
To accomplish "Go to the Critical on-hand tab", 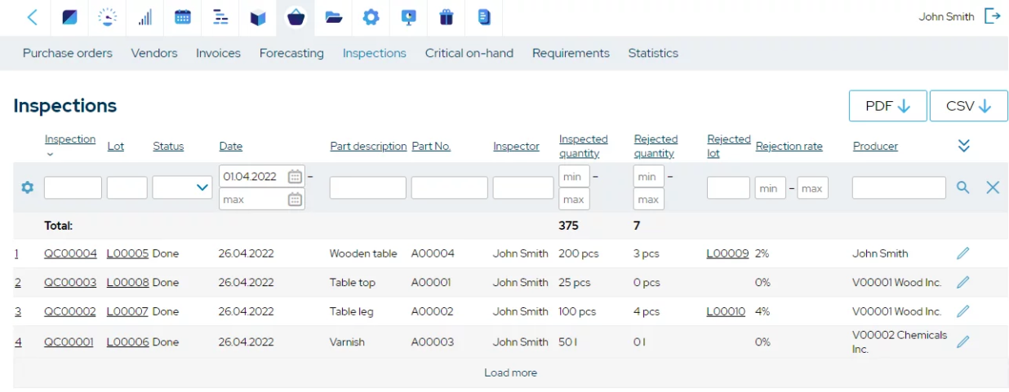I will 469,53.
